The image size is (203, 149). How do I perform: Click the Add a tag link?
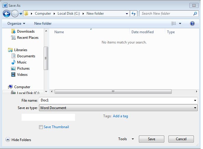click(120, 116)
